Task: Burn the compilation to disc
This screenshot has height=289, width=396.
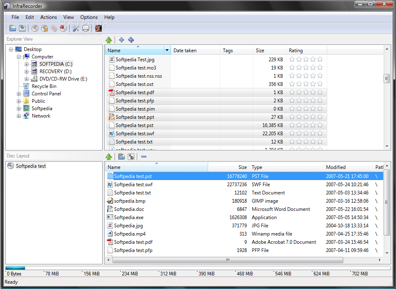Action: point(35,28)
